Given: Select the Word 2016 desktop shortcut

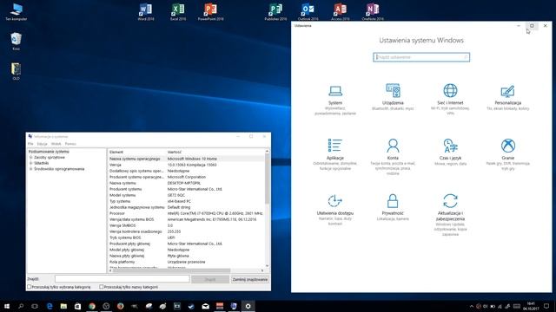Looking at the screenshot, I should click(146, 12).
